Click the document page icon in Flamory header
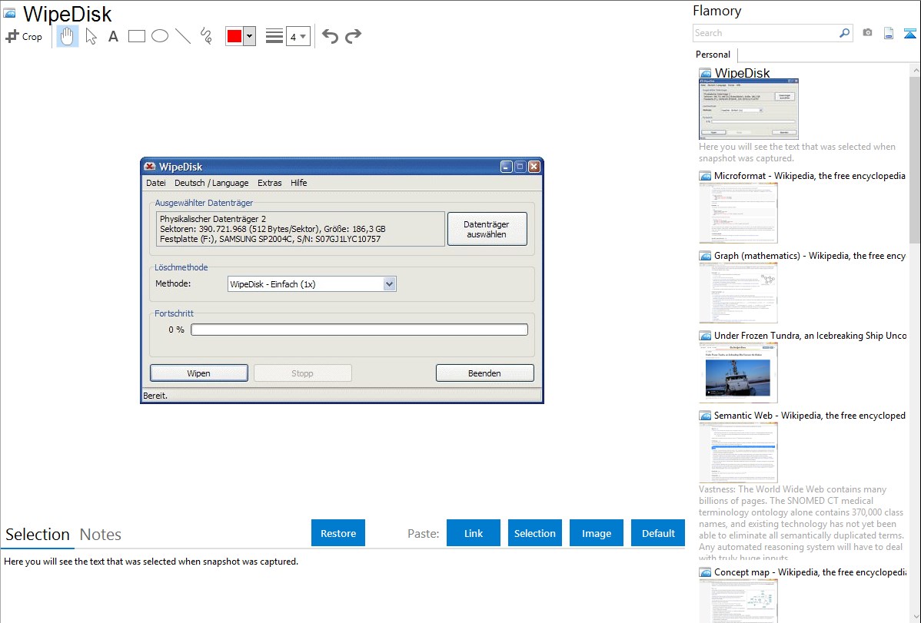 pyautogui.click(x=889, y=33)
